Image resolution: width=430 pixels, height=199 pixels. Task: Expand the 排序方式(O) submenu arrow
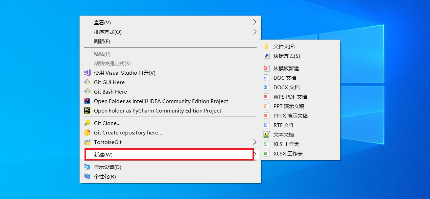point(255,32)
